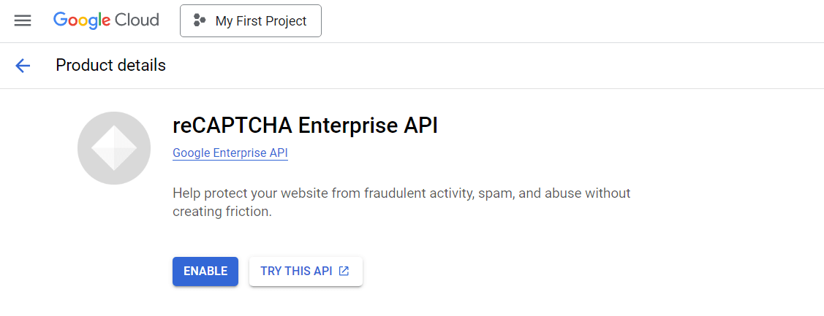The width and height of the screenshot is (824, 316).
Task: Click the word Google in the header logo
Action: tap(80, 20)
